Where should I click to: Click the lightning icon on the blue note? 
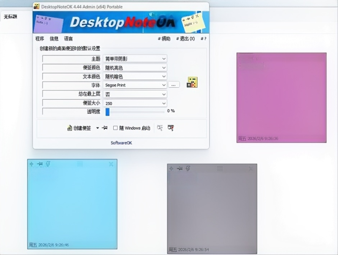[48, 164]
